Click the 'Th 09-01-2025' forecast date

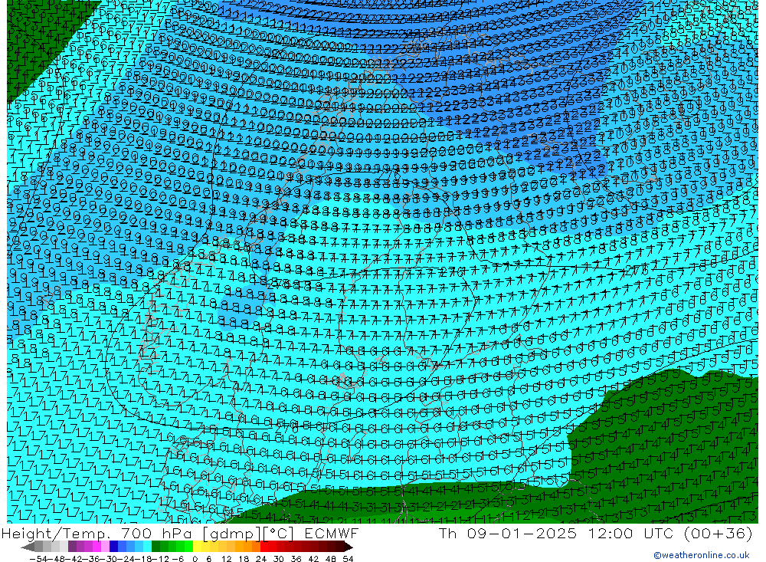[x=507, y=533]
